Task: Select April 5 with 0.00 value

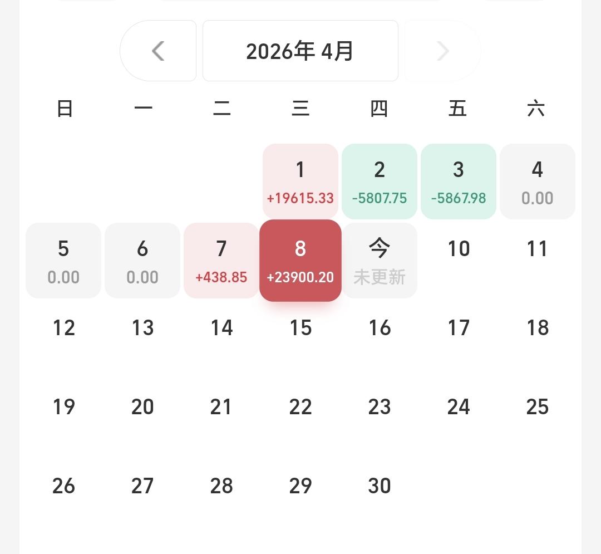Action: point(63,261)
